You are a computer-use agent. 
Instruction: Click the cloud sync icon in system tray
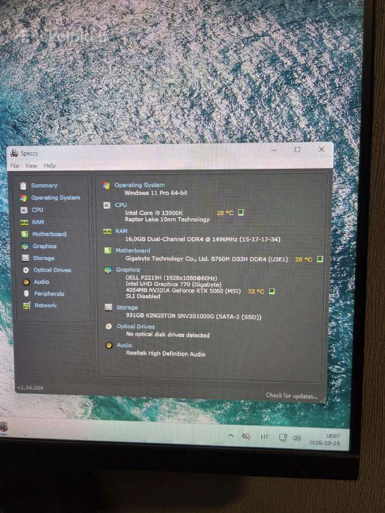(246, 436)
